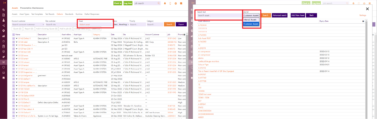Close the asset search dialog
Viewport: 377px width, 119px height.
coord(368,9)
